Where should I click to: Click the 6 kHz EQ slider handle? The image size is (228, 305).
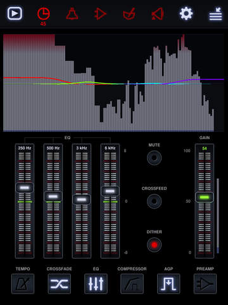[x=110, y=191]
